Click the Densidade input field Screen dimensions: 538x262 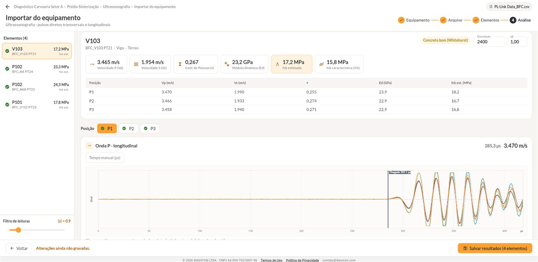click(489, 42)
